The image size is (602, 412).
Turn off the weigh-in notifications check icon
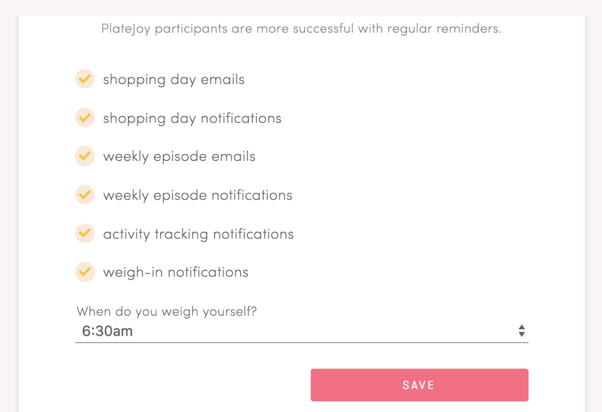(85, 272)
